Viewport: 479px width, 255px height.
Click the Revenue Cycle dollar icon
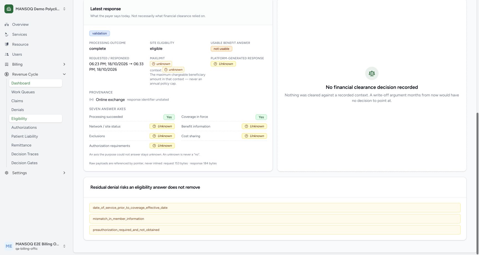coord(7,74)
